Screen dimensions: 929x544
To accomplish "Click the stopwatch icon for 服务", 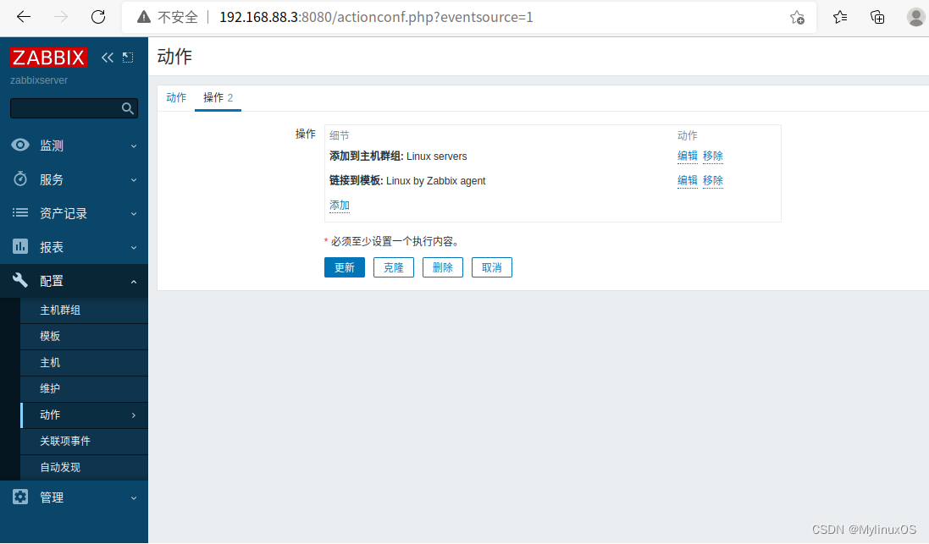I will [x=20, y=179].
